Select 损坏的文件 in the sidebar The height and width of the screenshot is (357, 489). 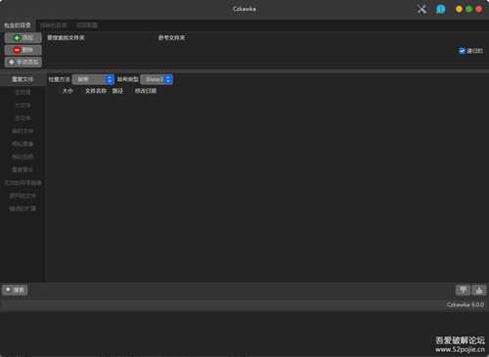pyautogui.click(x=22, y=196)
